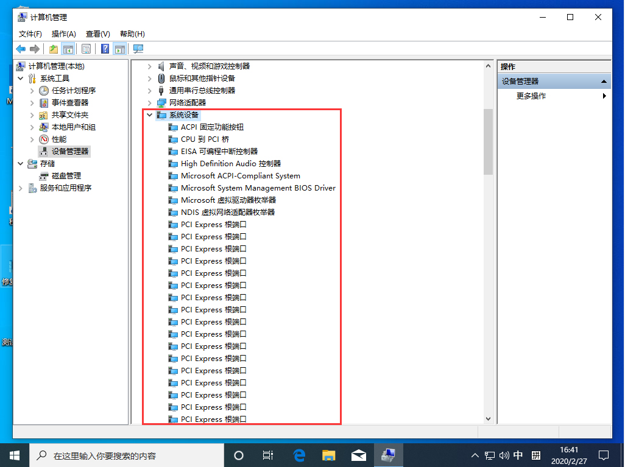Image resolution: width=625 pixels, height=467 pixels.
Task: Open the 更多操作 submenu arrow
Action: point(604,96)
